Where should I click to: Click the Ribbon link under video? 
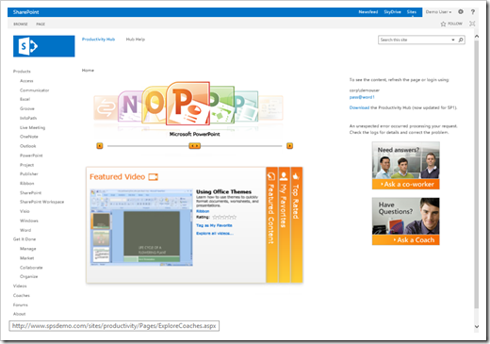pos(203,211)
